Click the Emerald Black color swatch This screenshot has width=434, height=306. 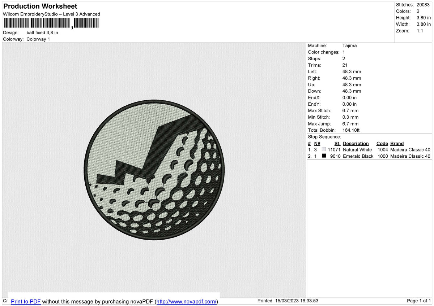tap(324, 156)
